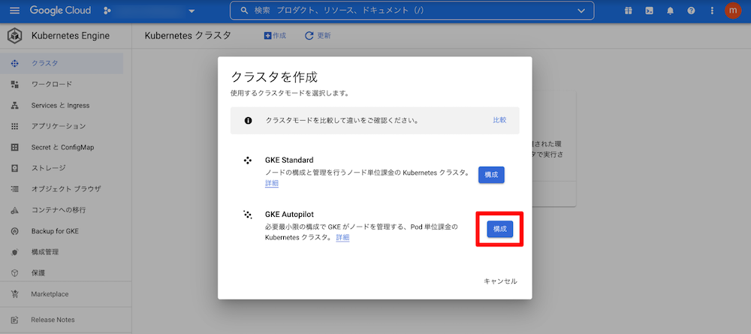Click the Kubernetes クラスタ page title
Screen dimensions: 751x334
click(188, 35)
